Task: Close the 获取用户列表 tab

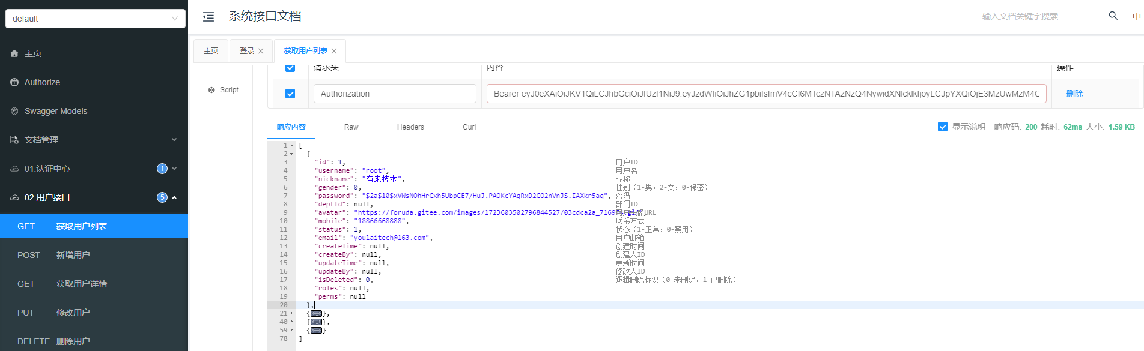Action: click(x=334, y=51)
